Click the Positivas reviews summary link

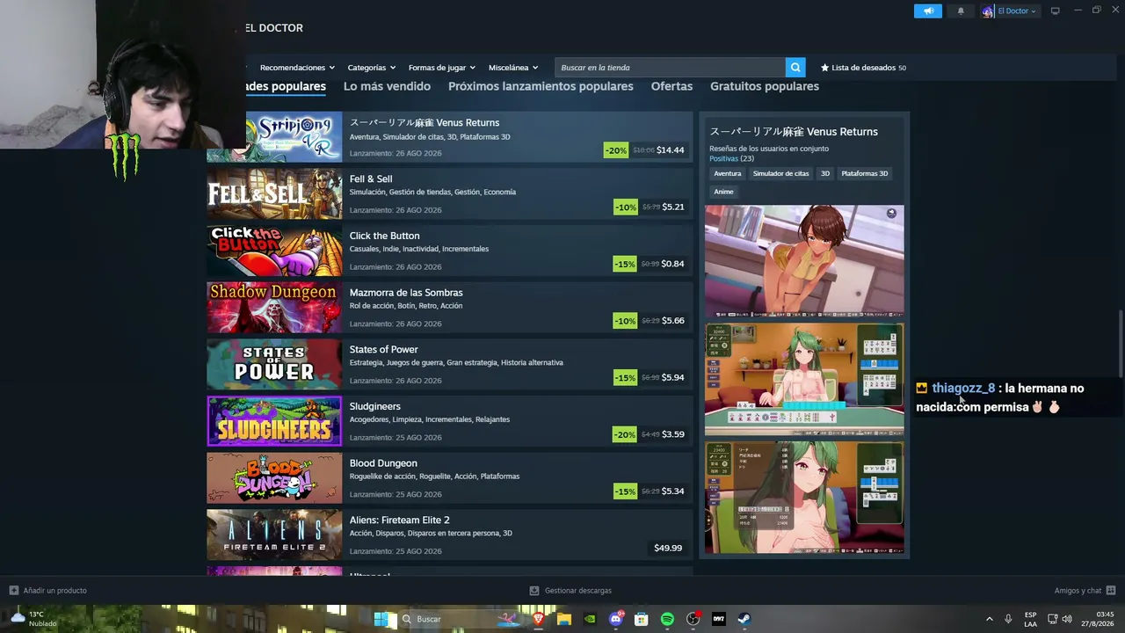pyautogui.click(x=723, y=159)
